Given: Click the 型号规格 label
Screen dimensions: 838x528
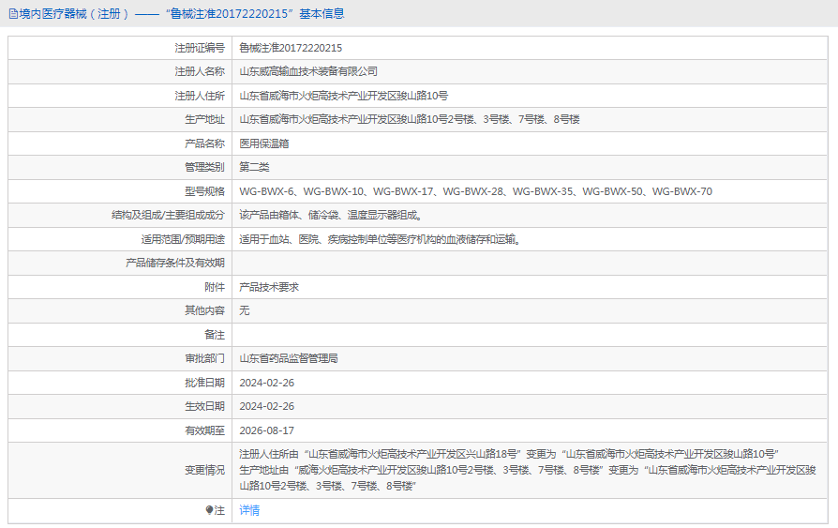Looking at the screenshot, I should pos(204,191).
